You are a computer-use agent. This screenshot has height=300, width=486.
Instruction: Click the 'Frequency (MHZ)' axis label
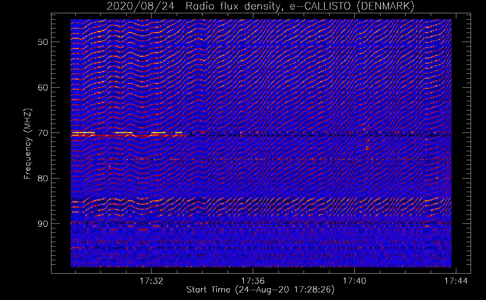coord(28,144)
